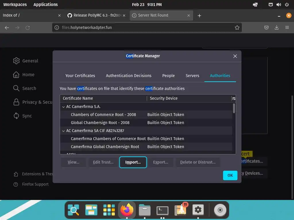Open Search settings in sidebar

(x=25, y=88)
